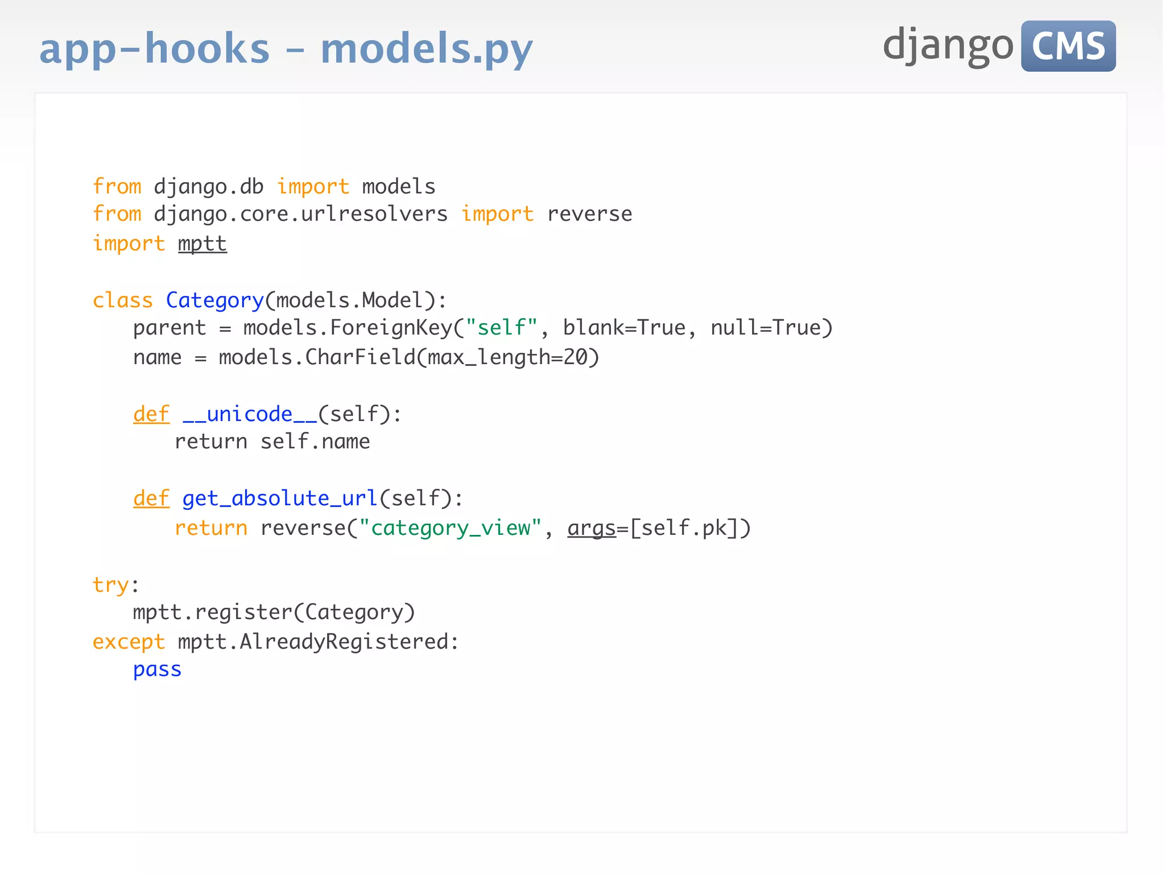The height and width of the screenshot is (874, 1165).
Task: Click the string "category_view"
Action: tap(450, 528)
